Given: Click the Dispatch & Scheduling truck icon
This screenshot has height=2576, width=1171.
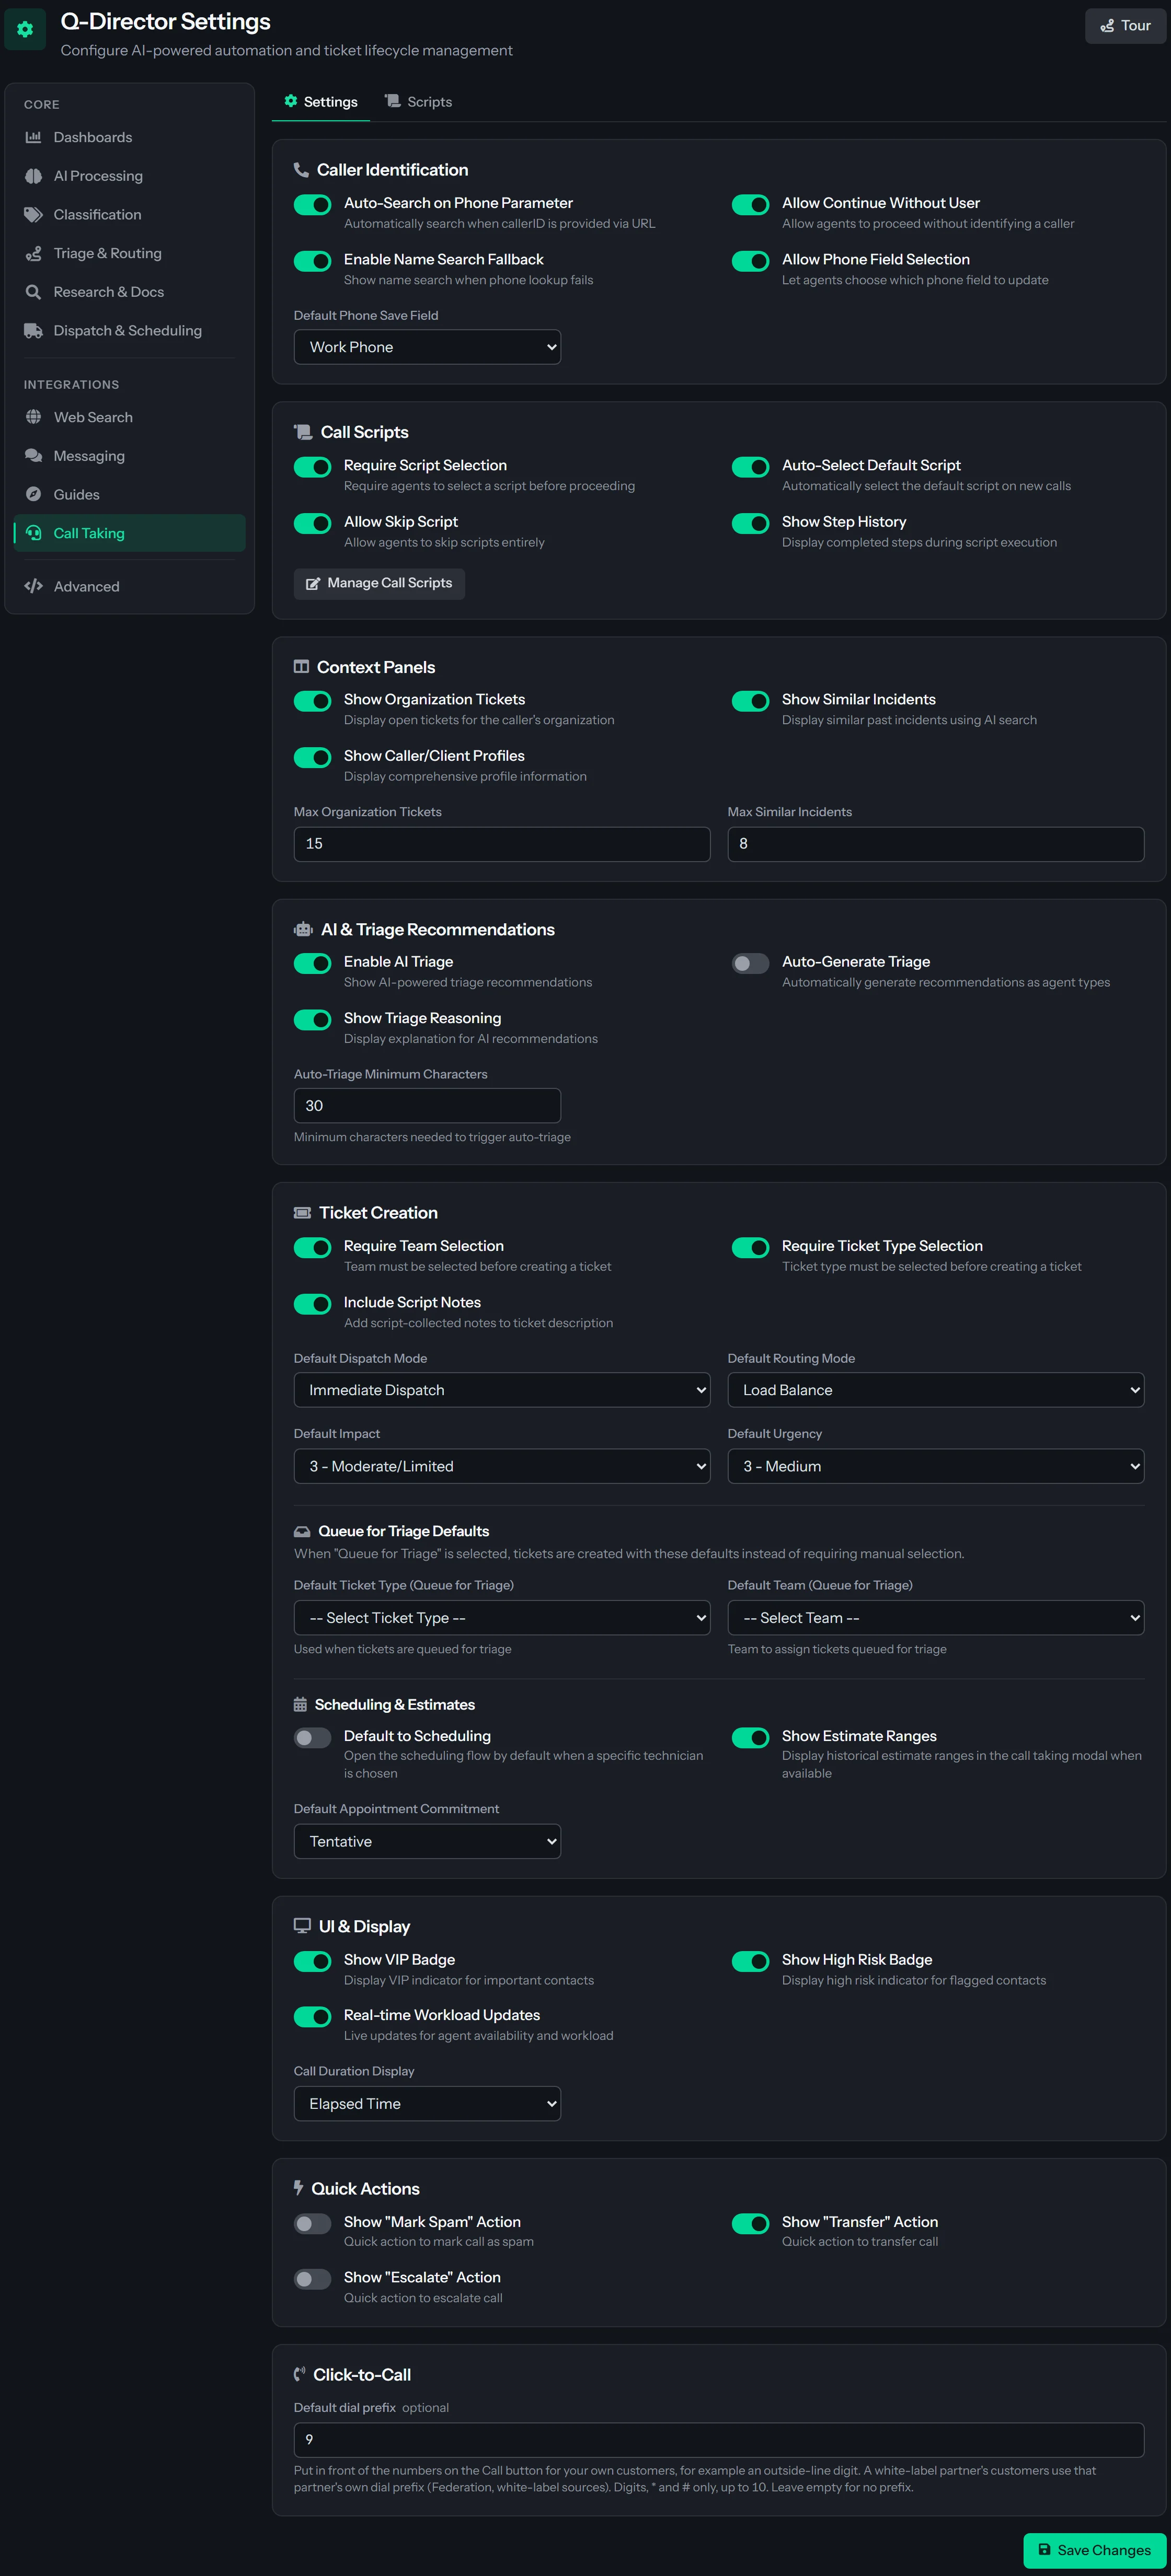Looking at the screenshot, I should [33, 331].
